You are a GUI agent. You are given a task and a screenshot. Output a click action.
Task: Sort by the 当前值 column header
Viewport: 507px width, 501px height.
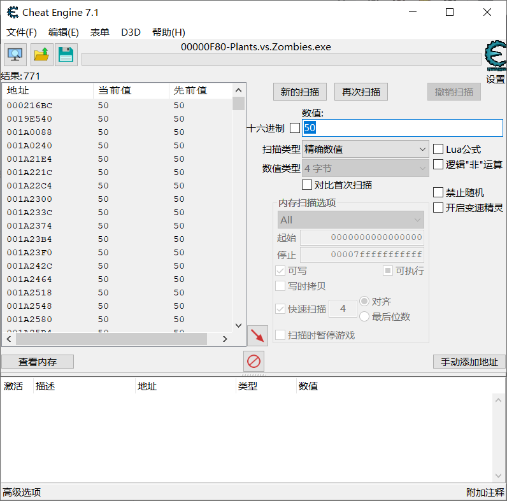131,90
